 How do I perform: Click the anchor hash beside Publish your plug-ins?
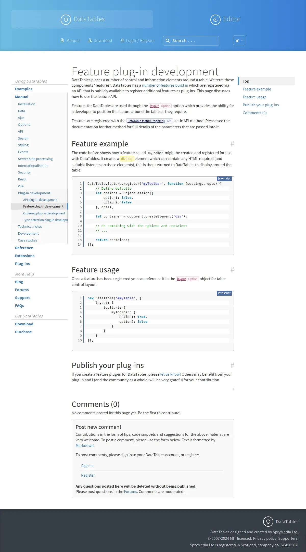(232, 365)
